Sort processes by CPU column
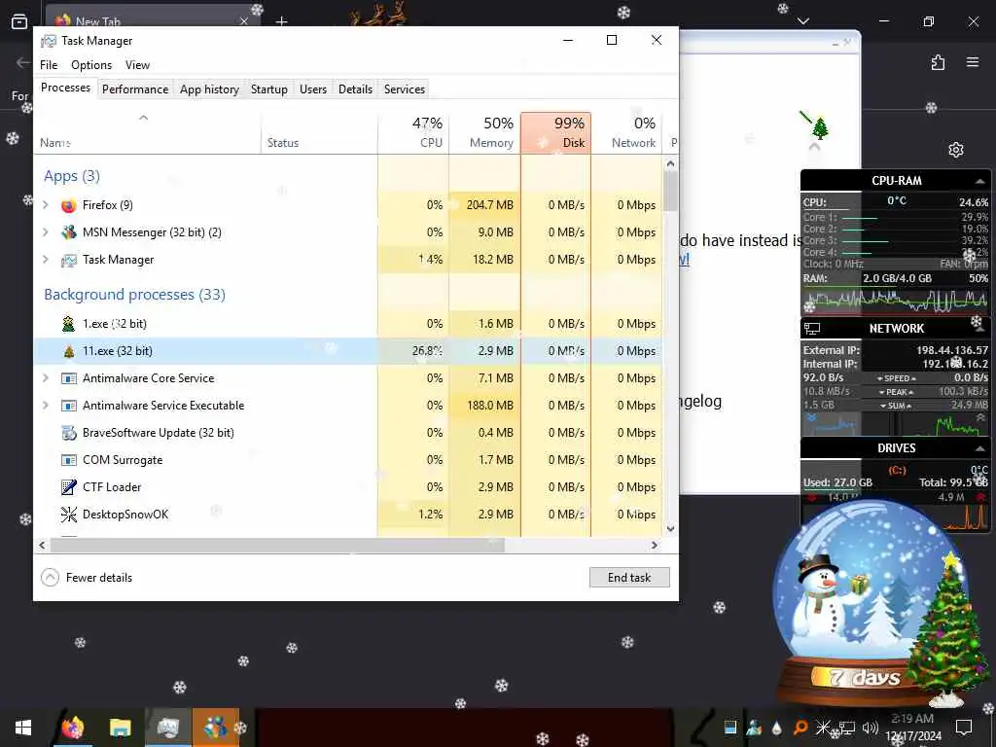 point(413,132)
